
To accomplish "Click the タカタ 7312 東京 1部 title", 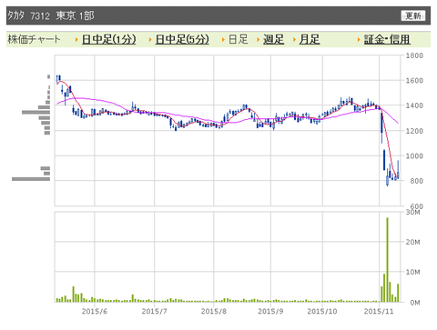I will [x=51, y=15].
